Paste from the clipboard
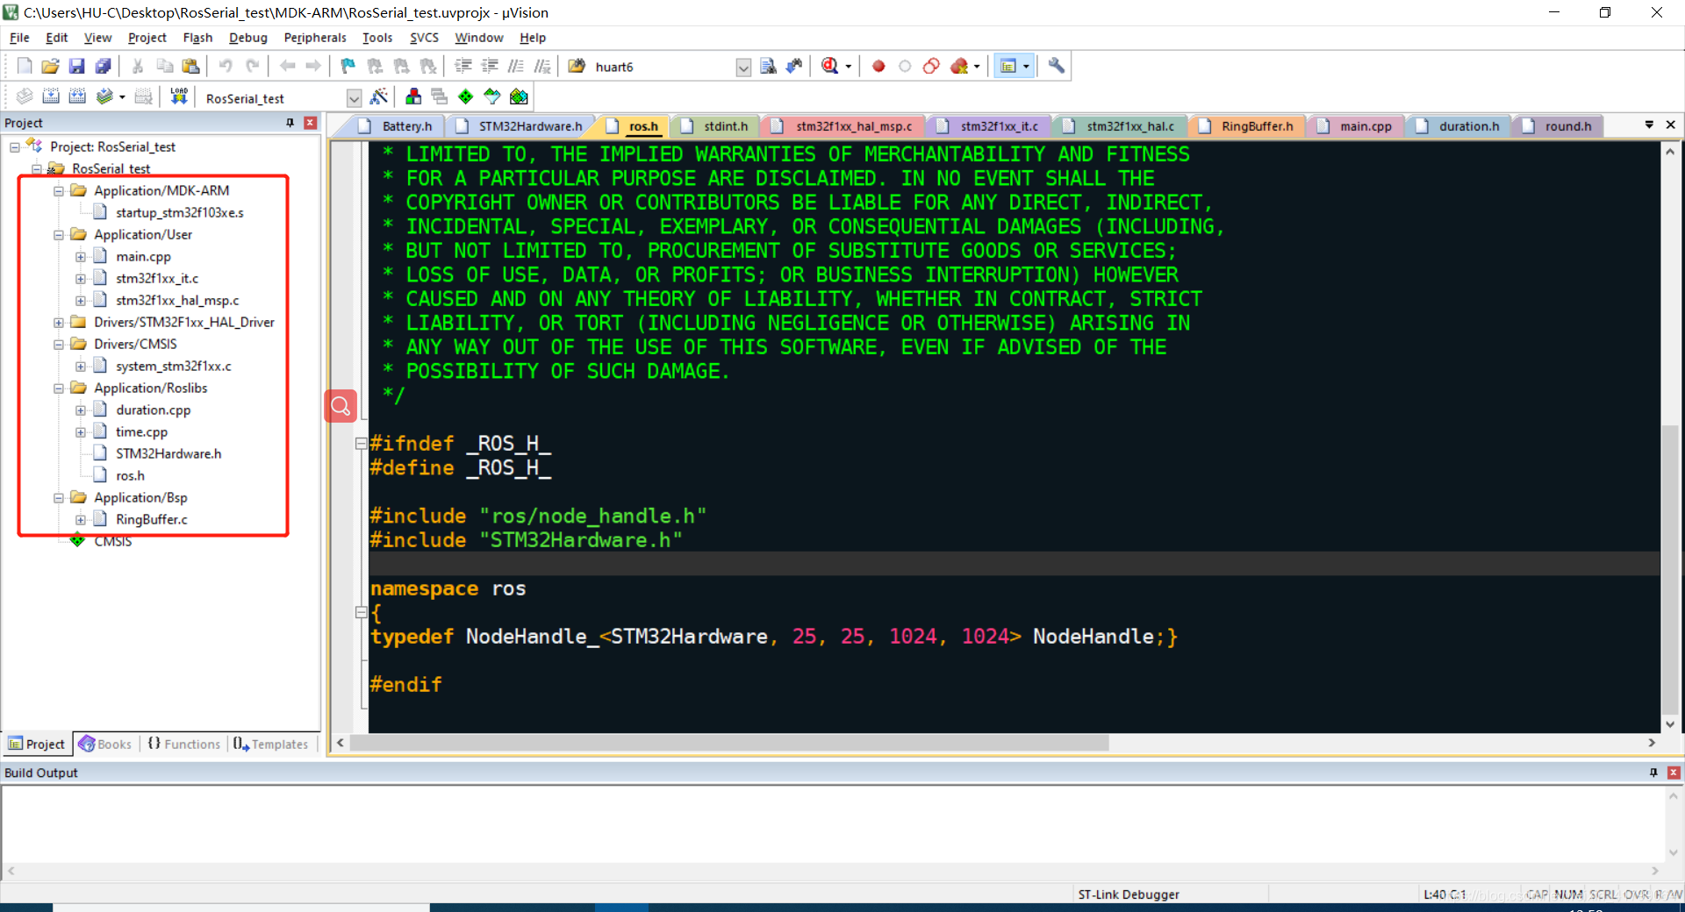This screenshot has height=912, width=1685. coord(190,66)
